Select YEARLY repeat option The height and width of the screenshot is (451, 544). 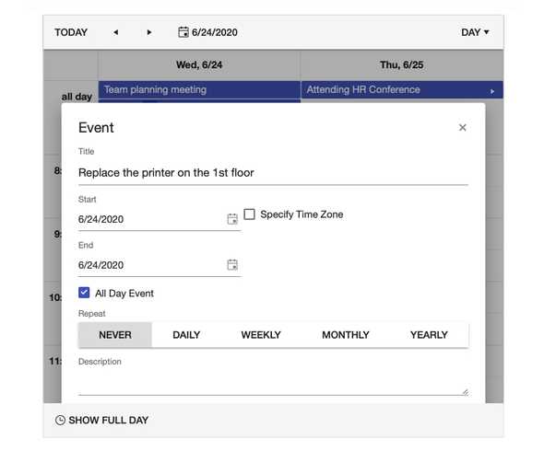[x=429, y=335]
